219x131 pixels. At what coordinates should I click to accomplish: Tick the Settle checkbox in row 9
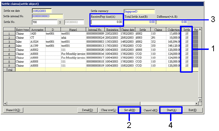[187, 65]
